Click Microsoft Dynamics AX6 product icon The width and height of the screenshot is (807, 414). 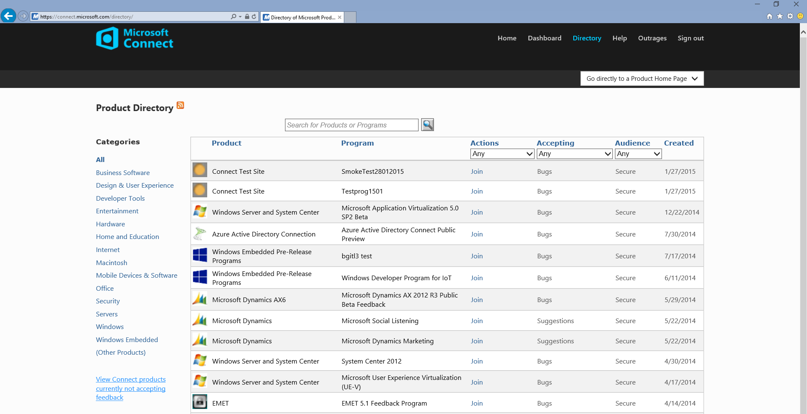[x=200, y=299]
